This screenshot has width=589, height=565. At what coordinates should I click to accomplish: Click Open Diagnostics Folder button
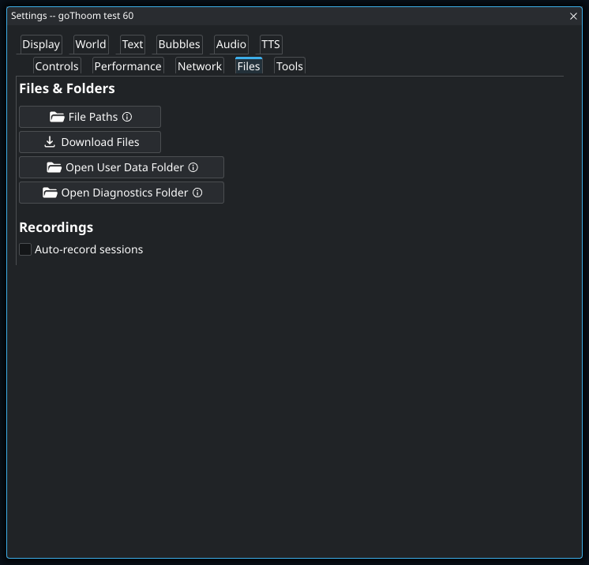point(122,193)
